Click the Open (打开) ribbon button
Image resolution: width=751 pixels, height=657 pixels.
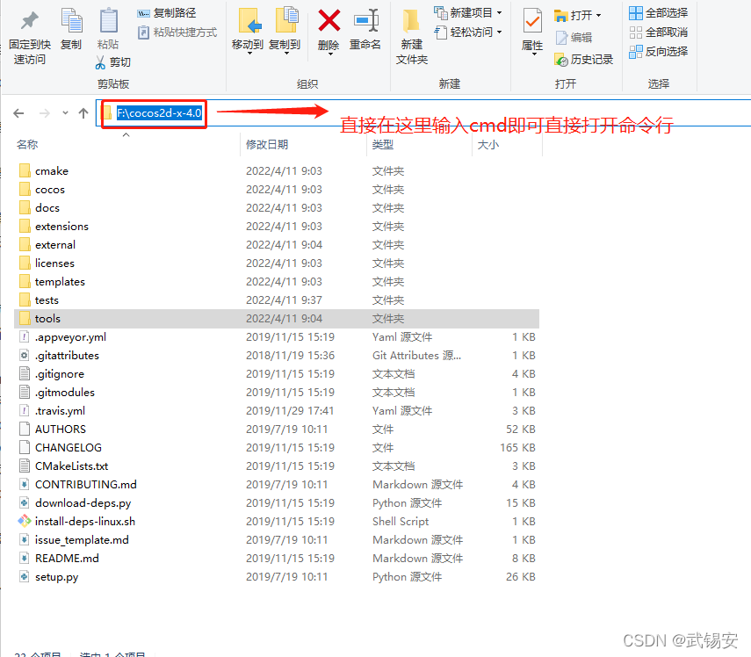point(577,15)
